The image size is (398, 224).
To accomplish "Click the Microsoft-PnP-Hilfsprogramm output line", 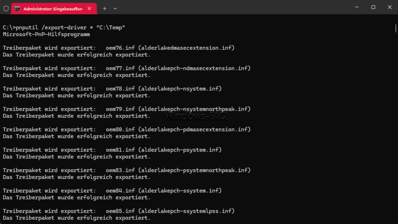I will point(46,34).
